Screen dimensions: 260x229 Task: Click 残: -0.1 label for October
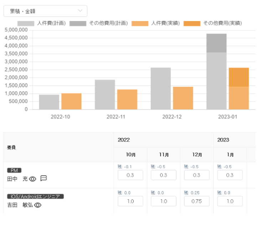[x=124, y=167]
